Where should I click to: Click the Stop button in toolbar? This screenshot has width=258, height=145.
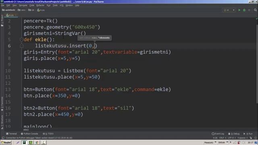(x=249, y=10)
